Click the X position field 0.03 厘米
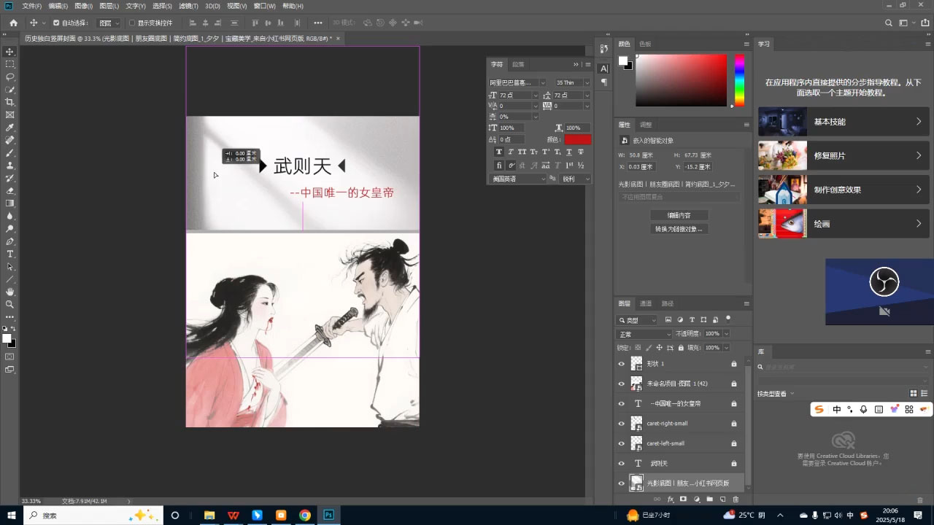This screenshot has height=525, width=934. point(641,167)
